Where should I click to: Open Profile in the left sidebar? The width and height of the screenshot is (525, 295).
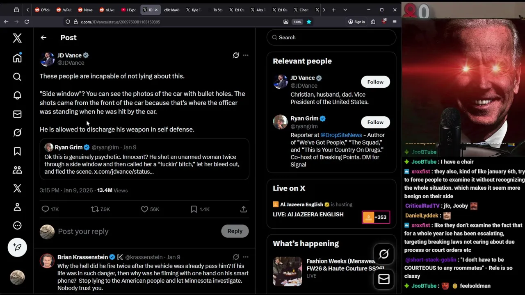coord(17,207)
